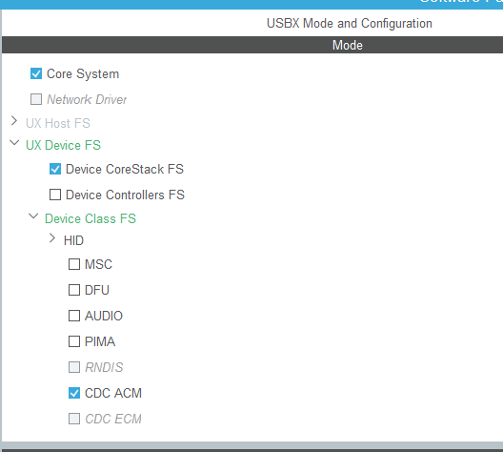
Task: Toggle the Network Driver checkbox
Action: pyautogui.click(x=36, y=99)
